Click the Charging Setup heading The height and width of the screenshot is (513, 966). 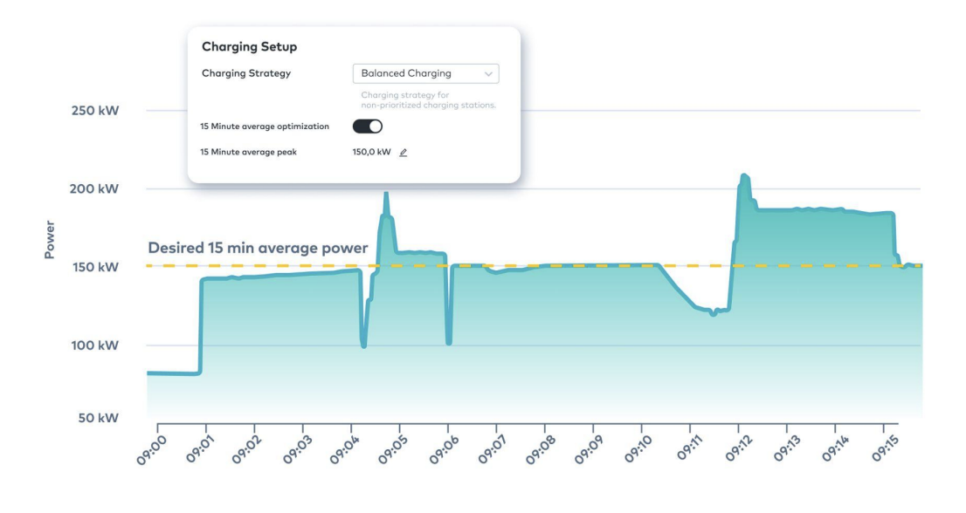point(249,47)
